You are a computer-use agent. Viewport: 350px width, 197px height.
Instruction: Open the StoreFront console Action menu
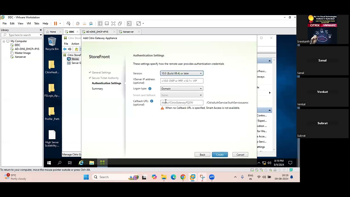[x=75, y=44]
